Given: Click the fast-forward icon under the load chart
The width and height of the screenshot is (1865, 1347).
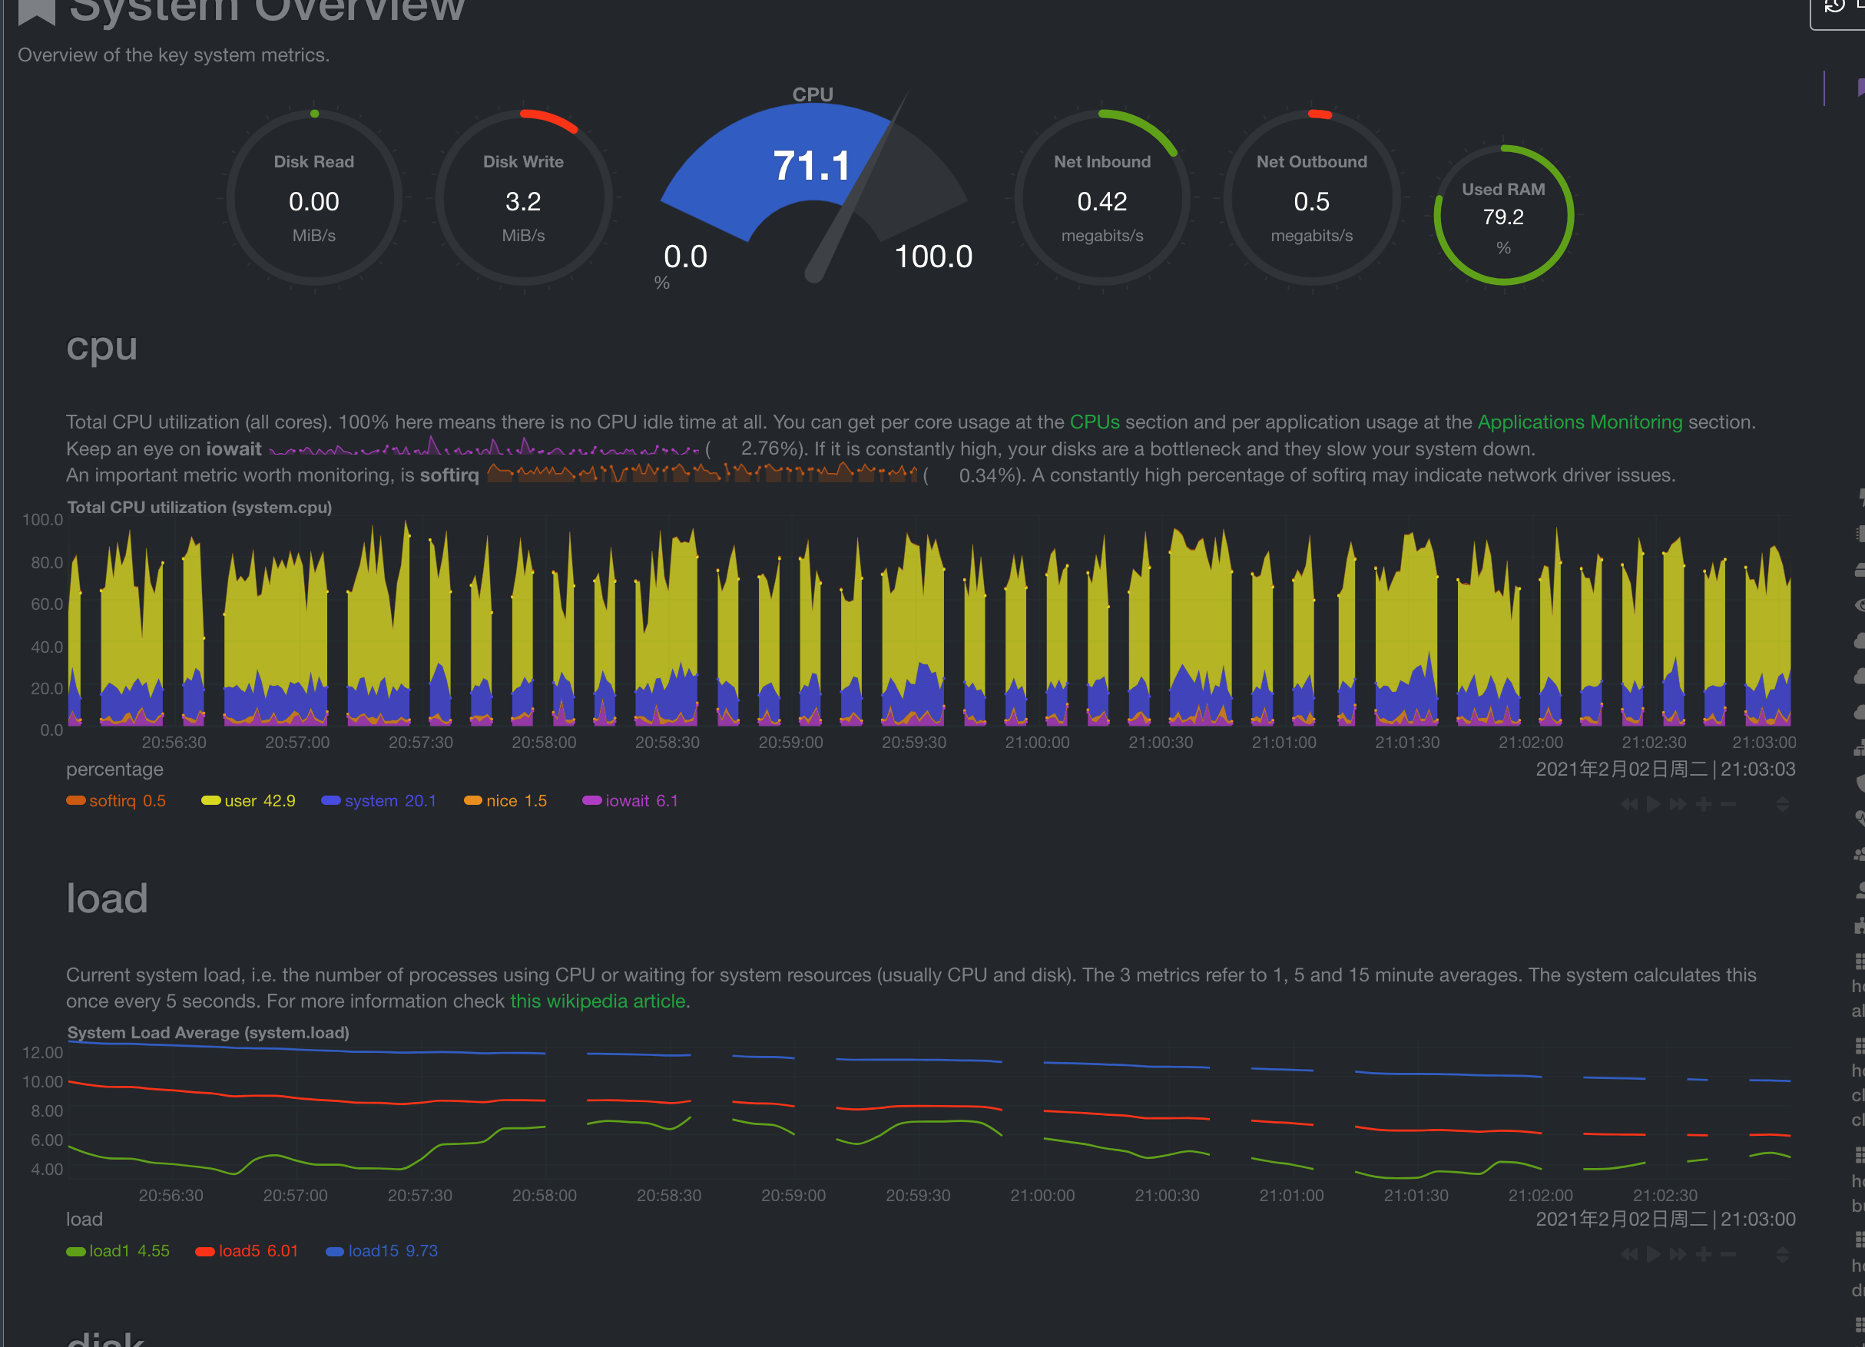Looking at the screenshot, I should coord(1678,1254).
